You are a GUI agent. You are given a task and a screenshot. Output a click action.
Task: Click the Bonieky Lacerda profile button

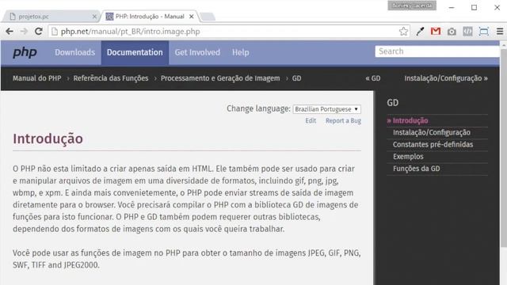click(x=412, y=6)
